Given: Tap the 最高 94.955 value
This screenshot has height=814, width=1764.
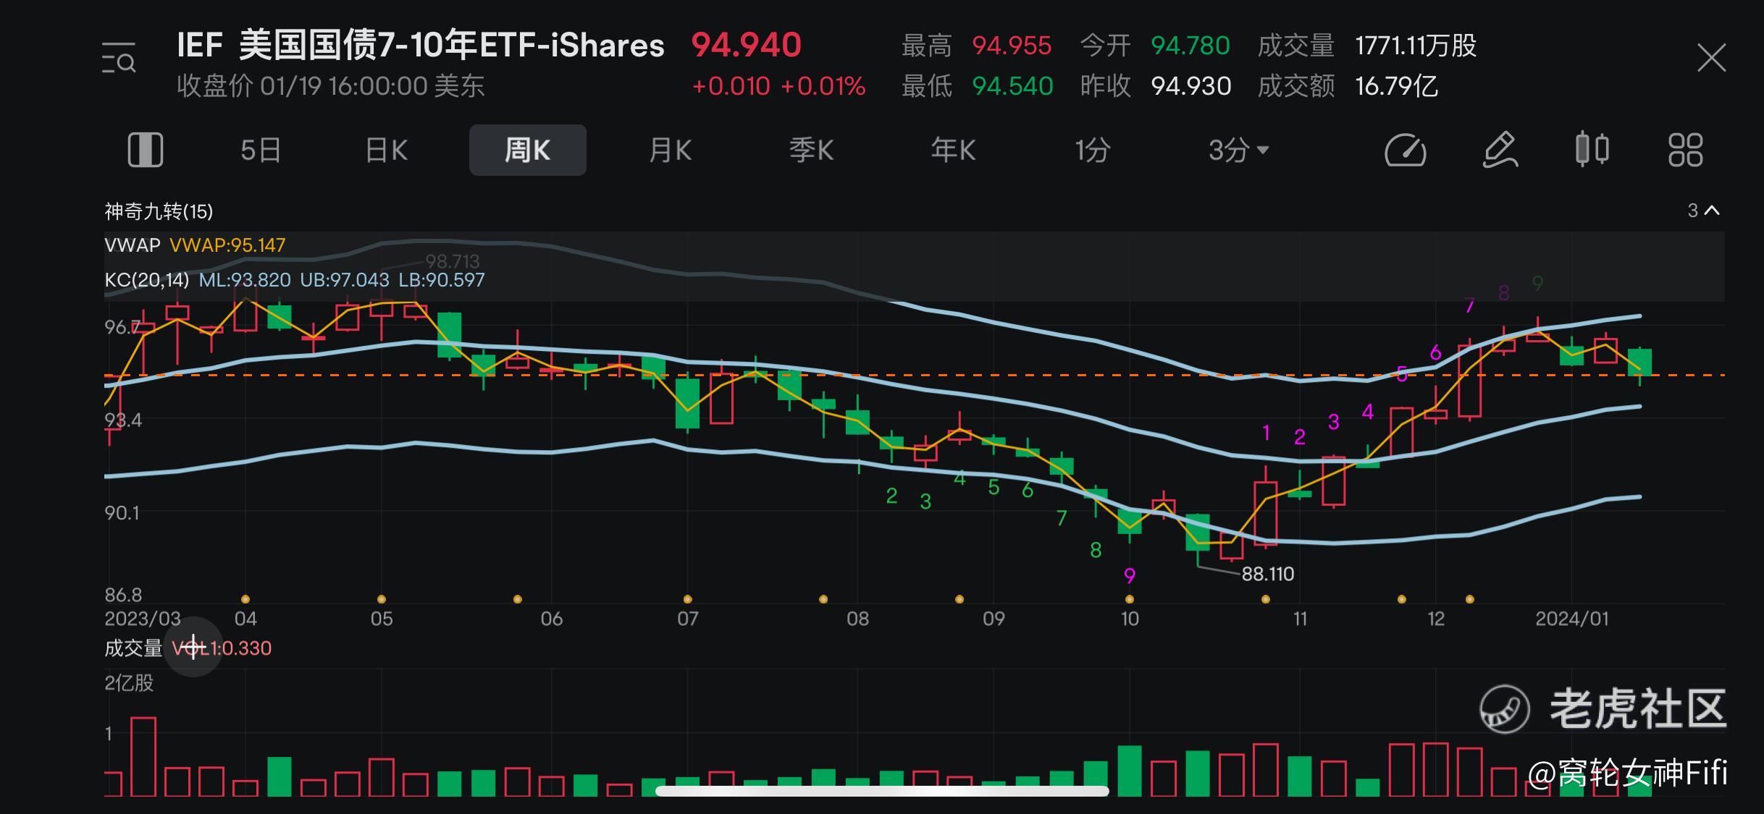Looking at the screenshot, I should [1011, 46].
